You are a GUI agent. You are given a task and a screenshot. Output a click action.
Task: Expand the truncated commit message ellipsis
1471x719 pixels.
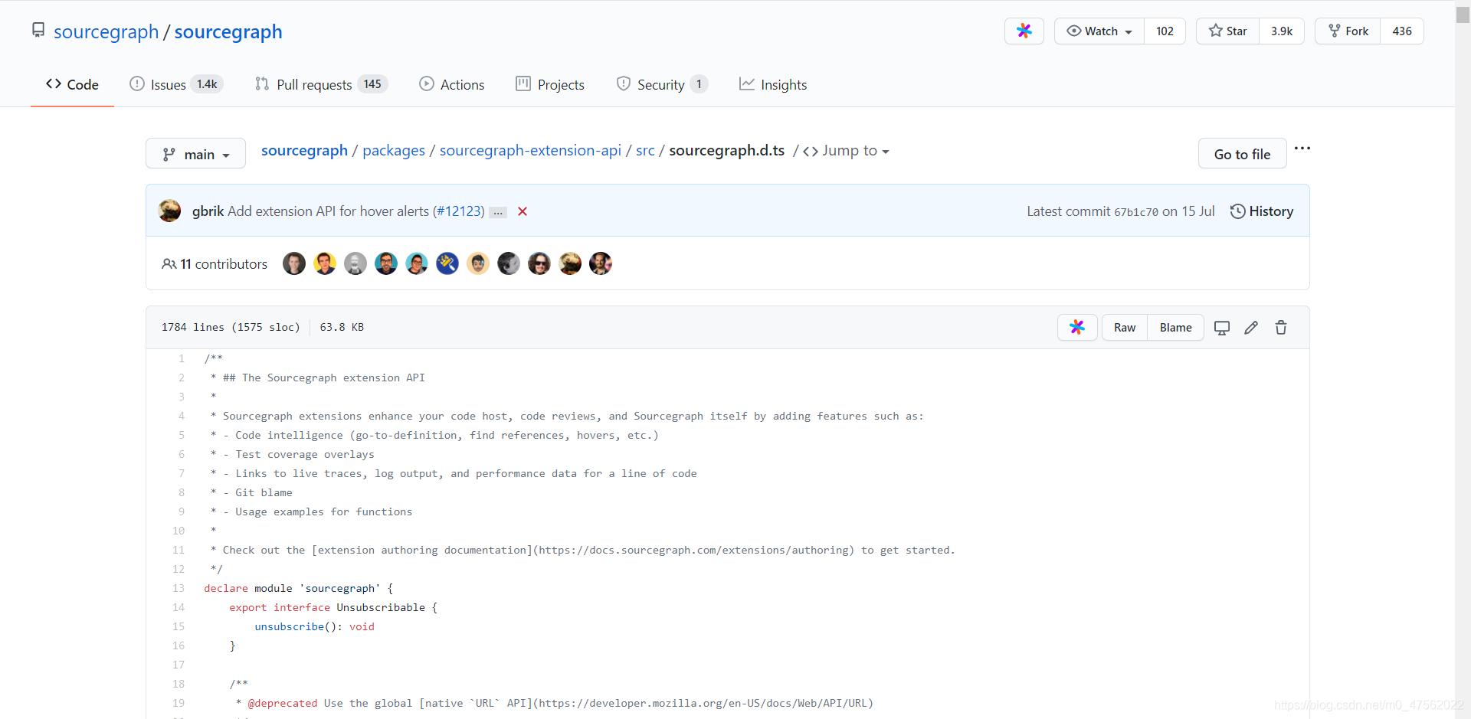point(498,212)
